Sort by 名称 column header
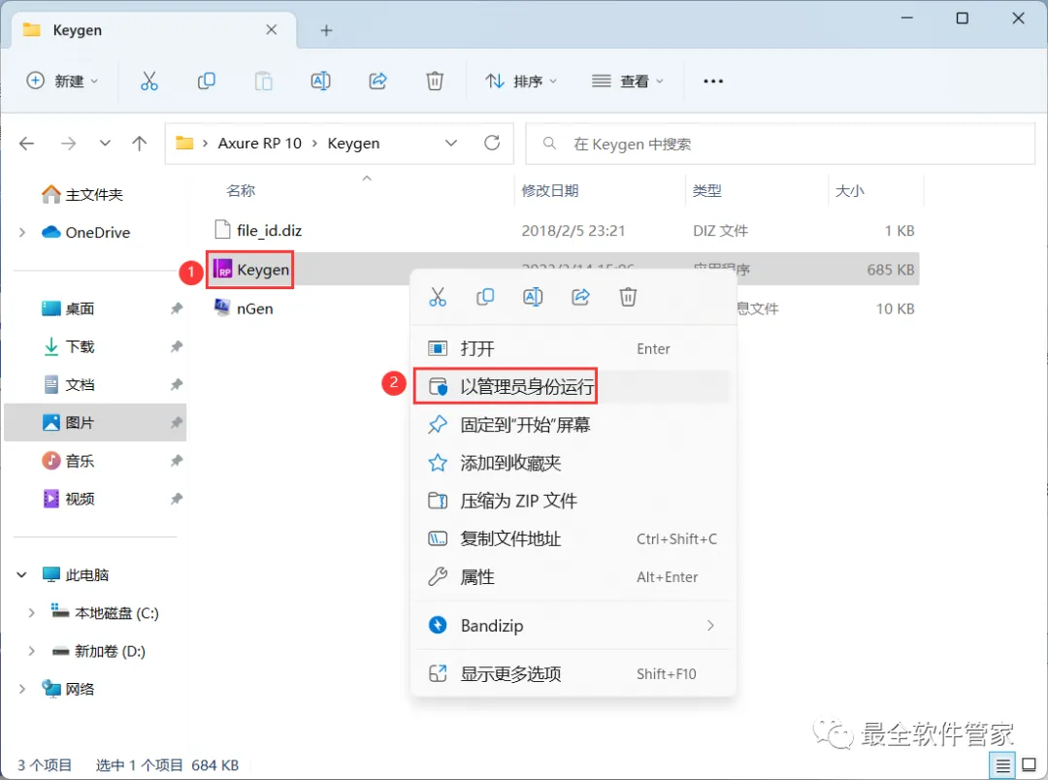 click(241, 190)
